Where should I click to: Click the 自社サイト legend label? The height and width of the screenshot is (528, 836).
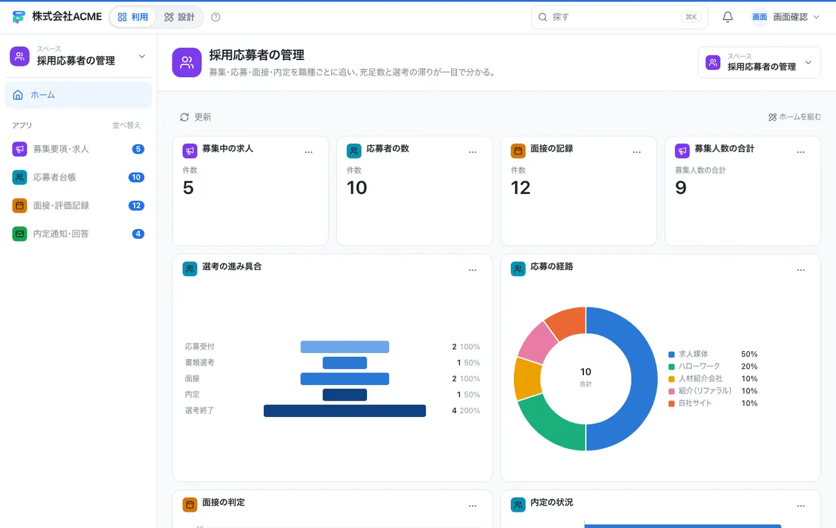(x=696, y=403)
